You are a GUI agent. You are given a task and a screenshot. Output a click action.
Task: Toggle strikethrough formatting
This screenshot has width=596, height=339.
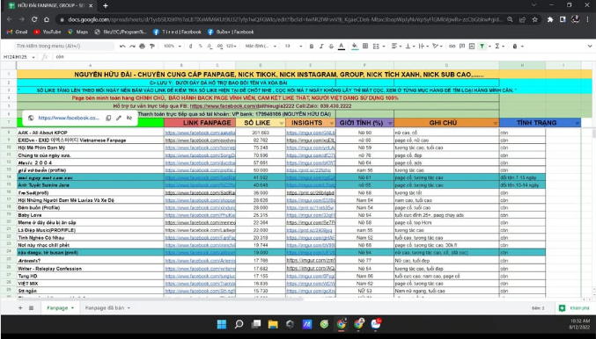tap(331, 46)
